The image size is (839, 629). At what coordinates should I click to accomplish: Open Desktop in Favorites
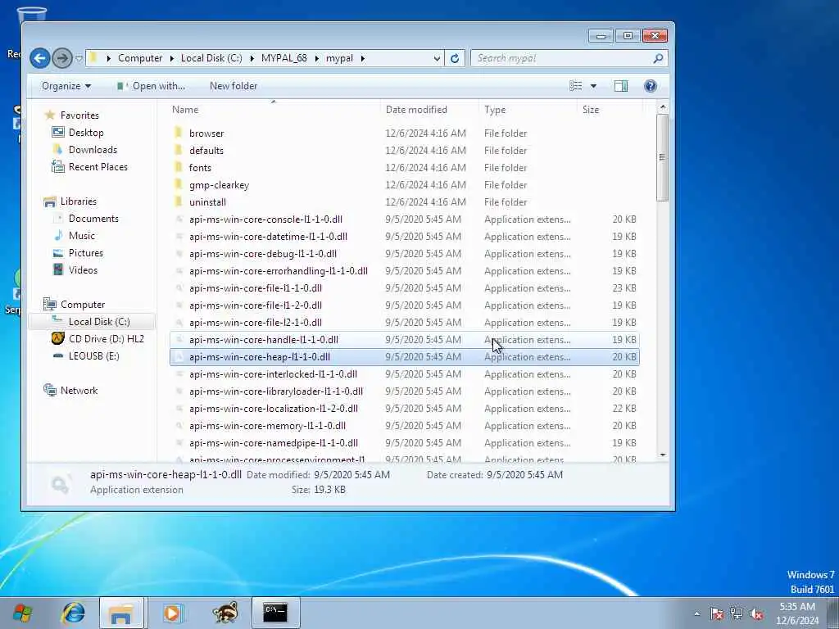pos(85,133)
